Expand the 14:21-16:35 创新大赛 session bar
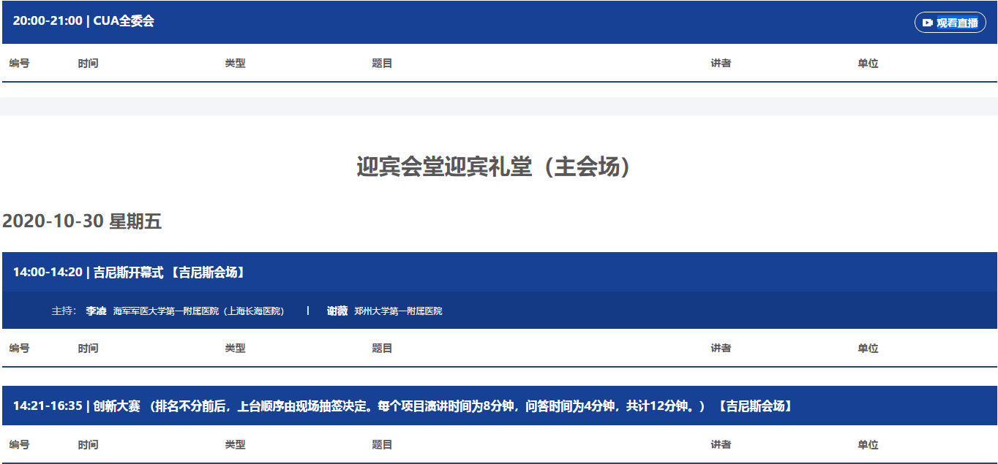The image size is (998, 464). click(402, 406)
